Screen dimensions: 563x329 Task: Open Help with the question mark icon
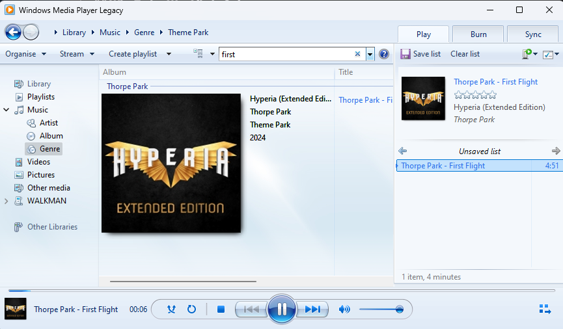384,54
